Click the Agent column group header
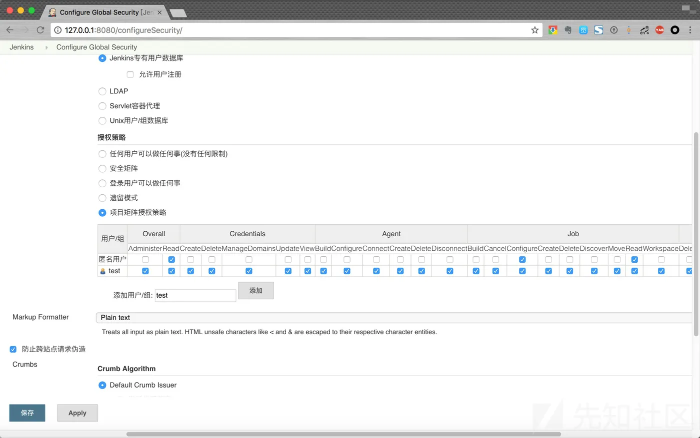The width and height of the screenshot is (700, 438). coord(391,234)
